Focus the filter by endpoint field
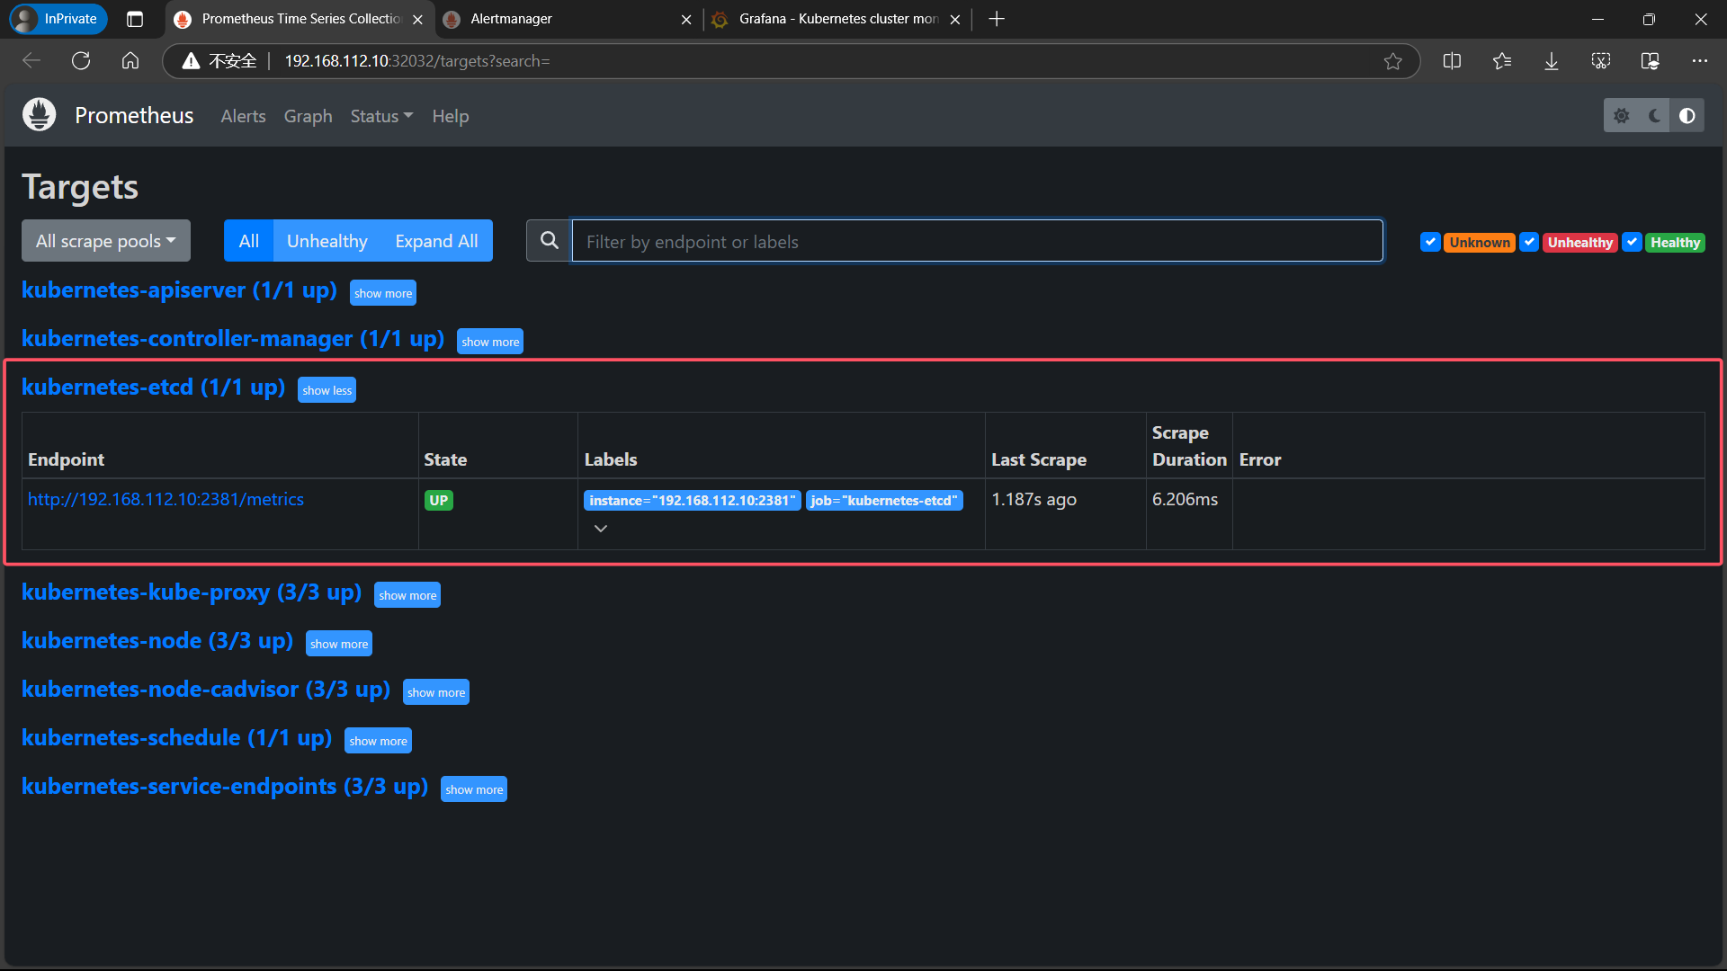 [977, 241]
